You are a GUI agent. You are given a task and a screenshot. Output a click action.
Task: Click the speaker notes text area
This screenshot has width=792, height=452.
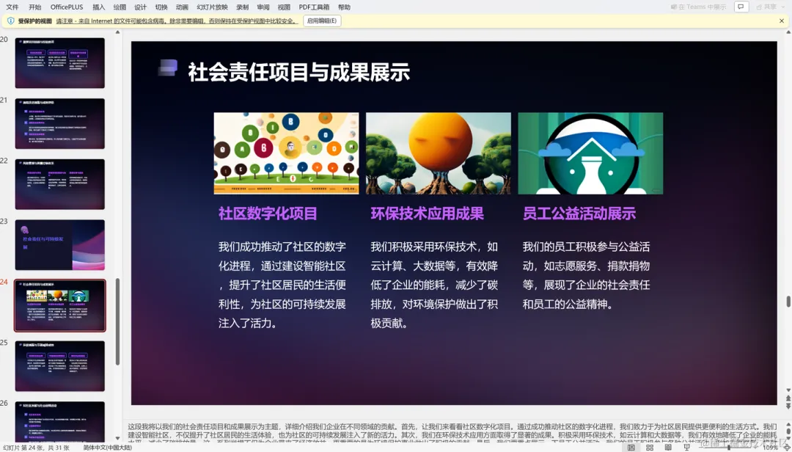click(x=452, y=433)
